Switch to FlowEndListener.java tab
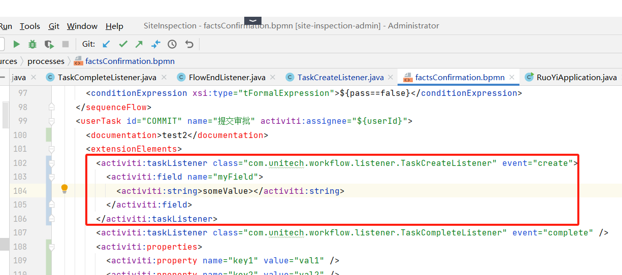 click(227, 78)
